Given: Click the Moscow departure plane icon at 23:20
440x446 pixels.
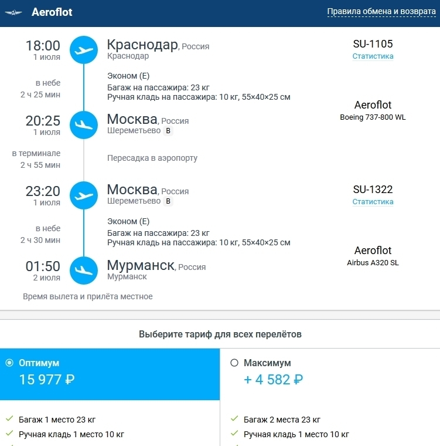Looking at the screenshot, I should point(84,195).
